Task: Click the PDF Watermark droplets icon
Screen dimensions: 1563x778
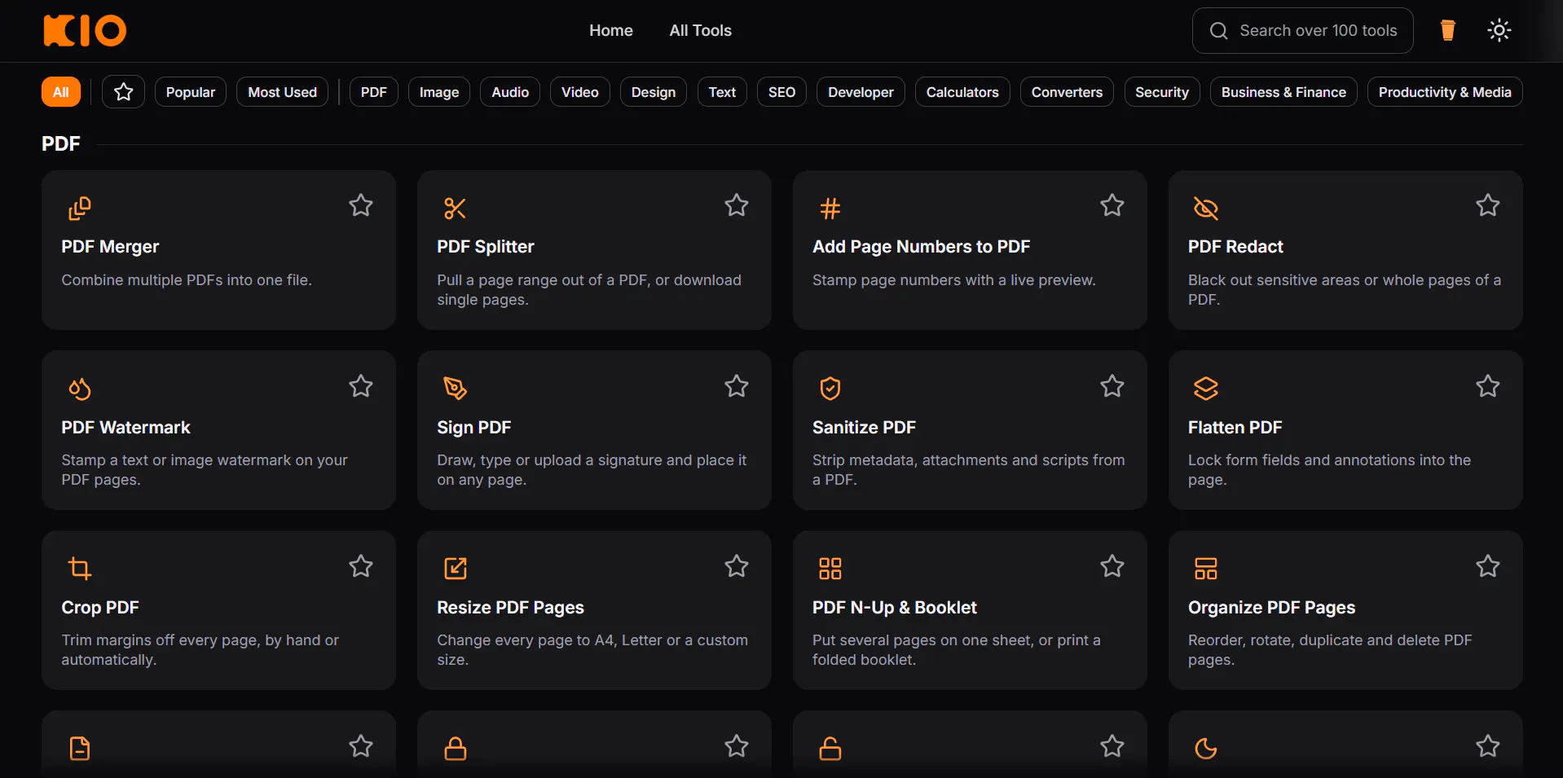Action: pos(79,389)
